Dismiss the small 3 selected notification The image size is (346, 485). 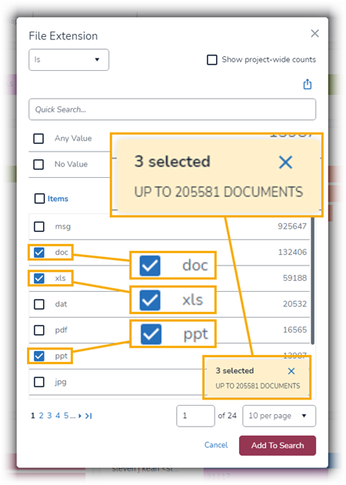[x=291, y=371]
